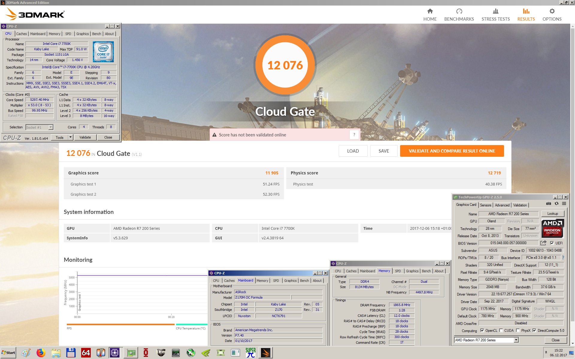Click the orange FPS bar in Monitoring

[x=120, y=324]
